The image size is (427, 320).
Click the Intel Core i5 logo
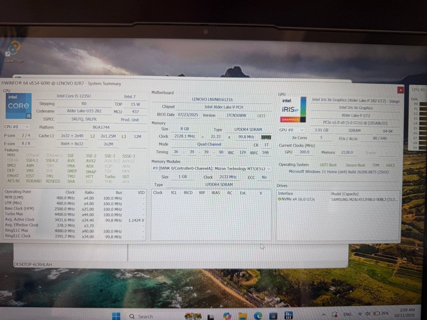pyautogui.click(x=19, y=106)
